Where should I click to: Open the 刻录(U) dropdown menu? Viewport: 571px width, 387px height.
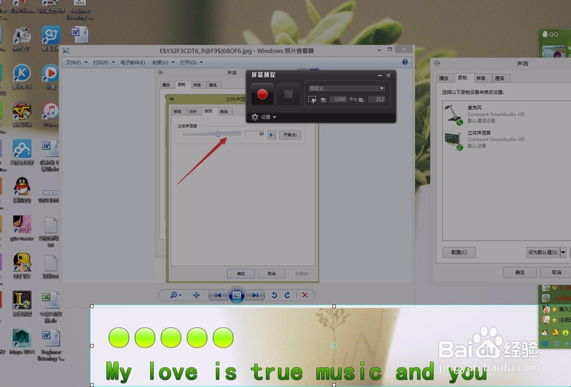[x=163, y=62]
